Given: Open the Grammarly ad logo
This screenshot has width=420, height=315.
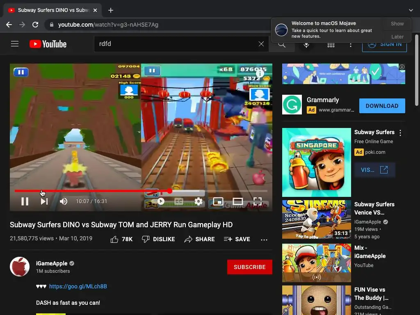Looking at the screenshot, I should (x=292, y=105).
